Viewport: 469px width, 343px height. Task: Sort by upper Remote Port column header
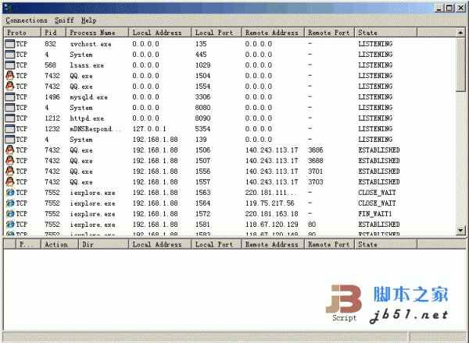(330, 33)
